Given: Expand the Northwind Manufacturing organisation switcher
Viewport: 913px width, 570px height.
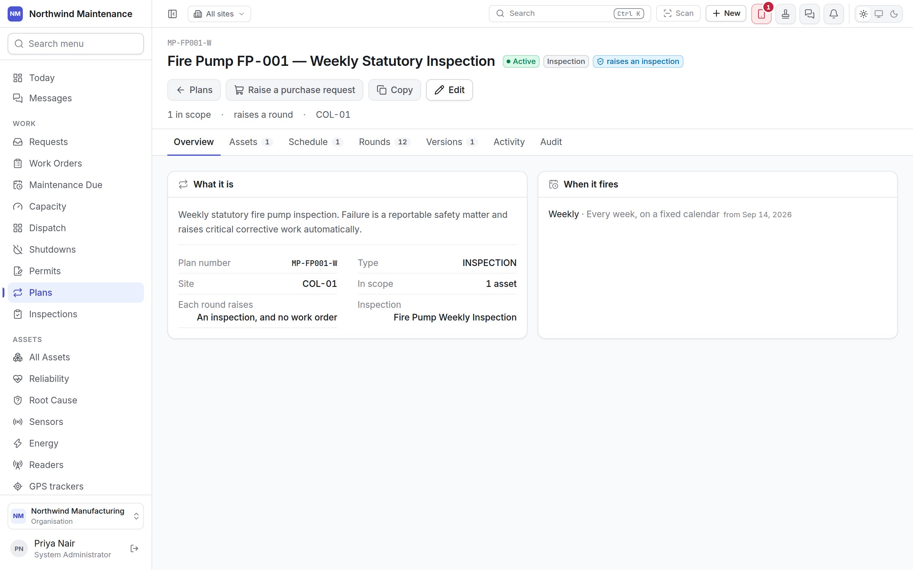Looking at the screenshot, I should pyautogui.click(x=76, y=516).
